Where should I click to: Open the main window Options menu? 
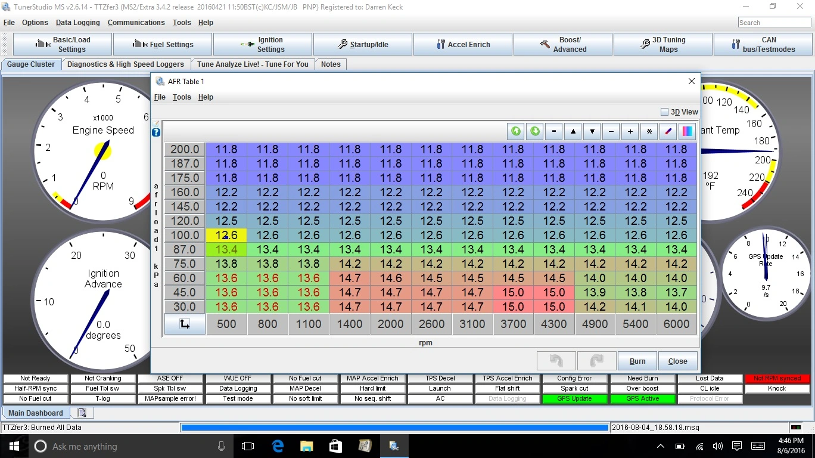pos(35,23)
